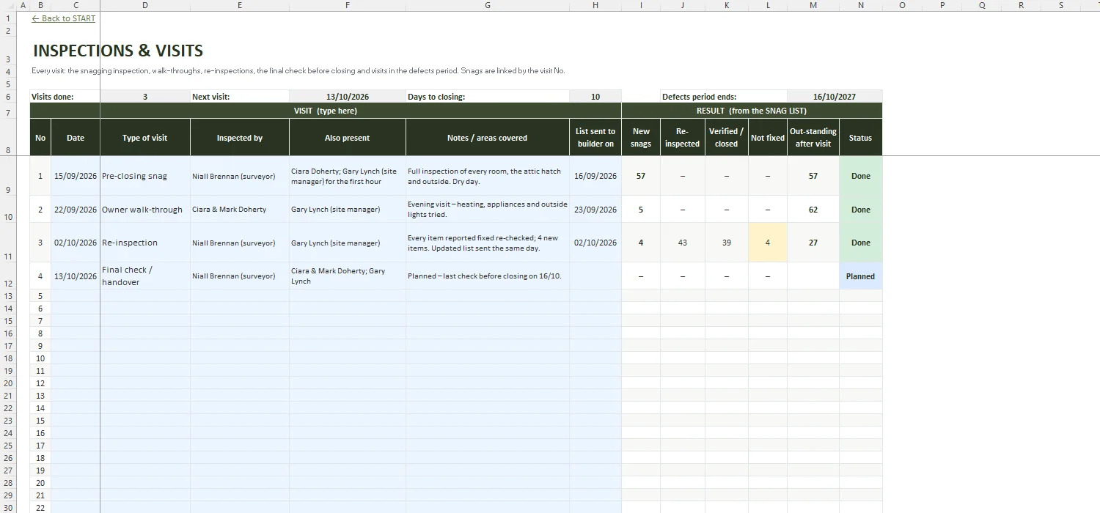Click the Planned status cell
Viewport: 1100px width, 513px height.
[x=861, y=276]
